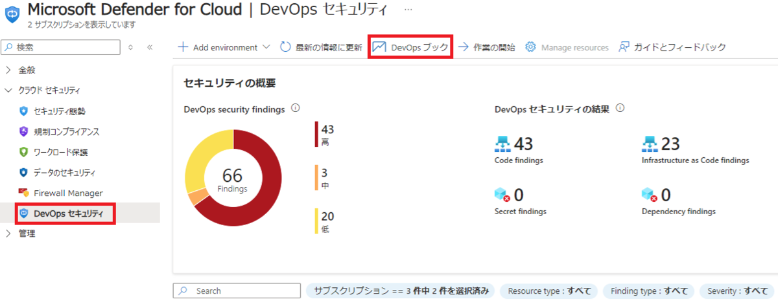Open the Finding type filter pill
Viewport: 778px width, 306px height.
pos(649,291)
